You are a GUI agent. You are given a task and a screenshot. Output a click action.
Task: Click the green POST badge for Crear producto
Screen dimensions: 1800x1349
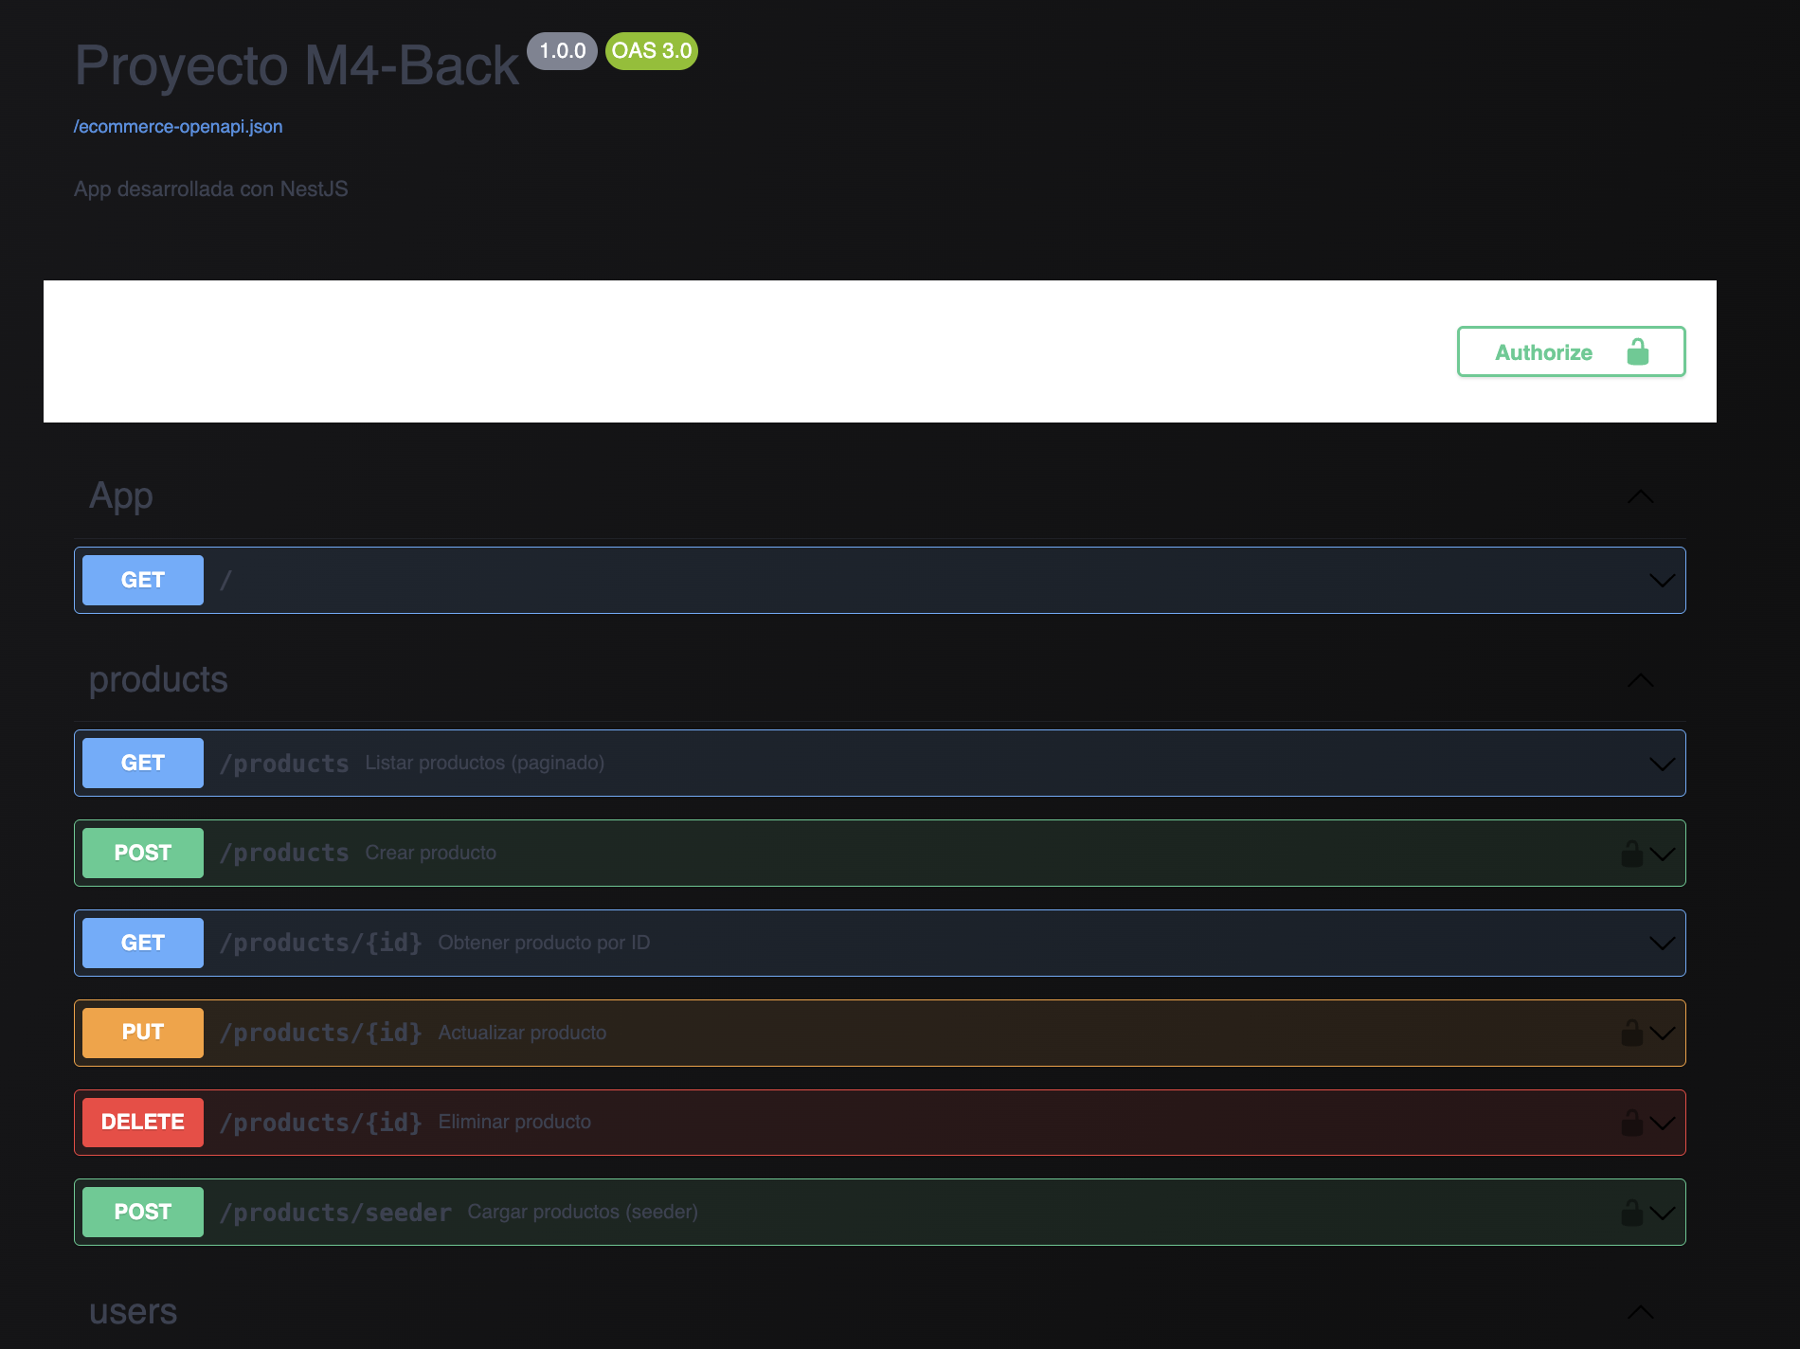(143, 854)
